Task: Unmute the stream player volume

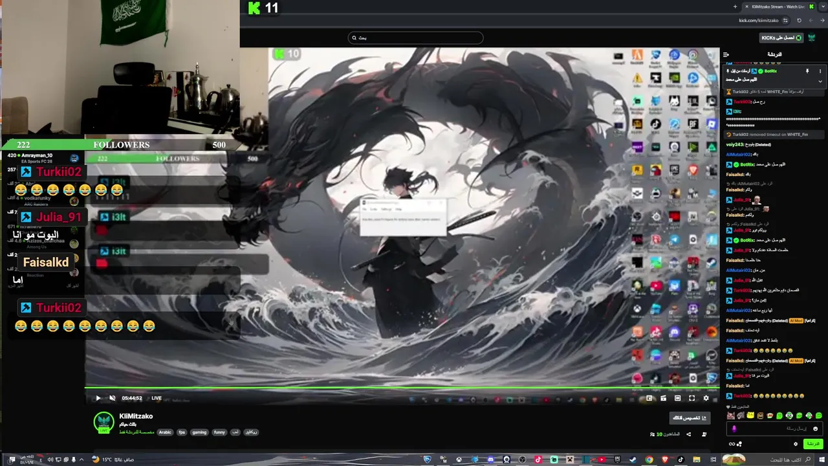Action: pyautogui.click(x=112, y=398)
